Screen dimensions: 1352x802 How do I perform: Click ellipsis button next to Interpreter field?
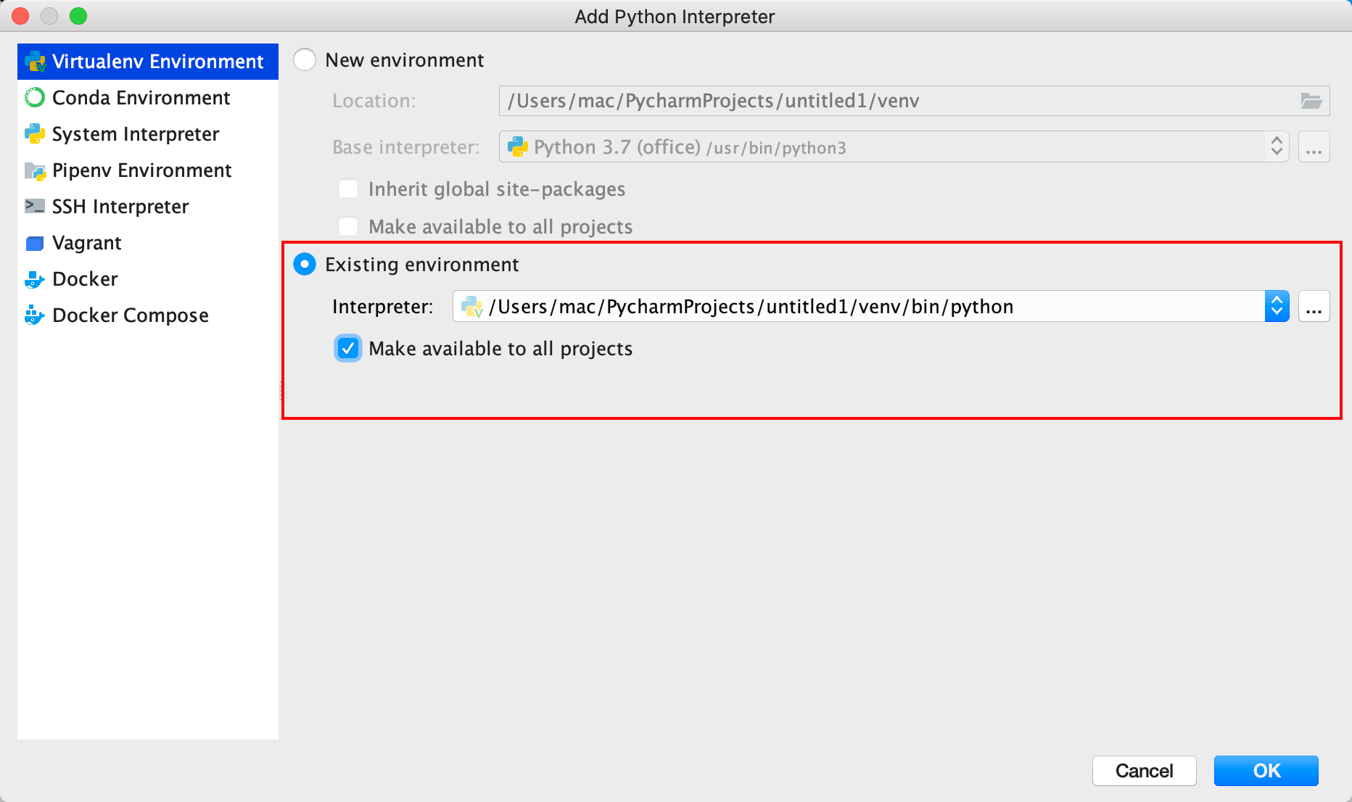1314,307
